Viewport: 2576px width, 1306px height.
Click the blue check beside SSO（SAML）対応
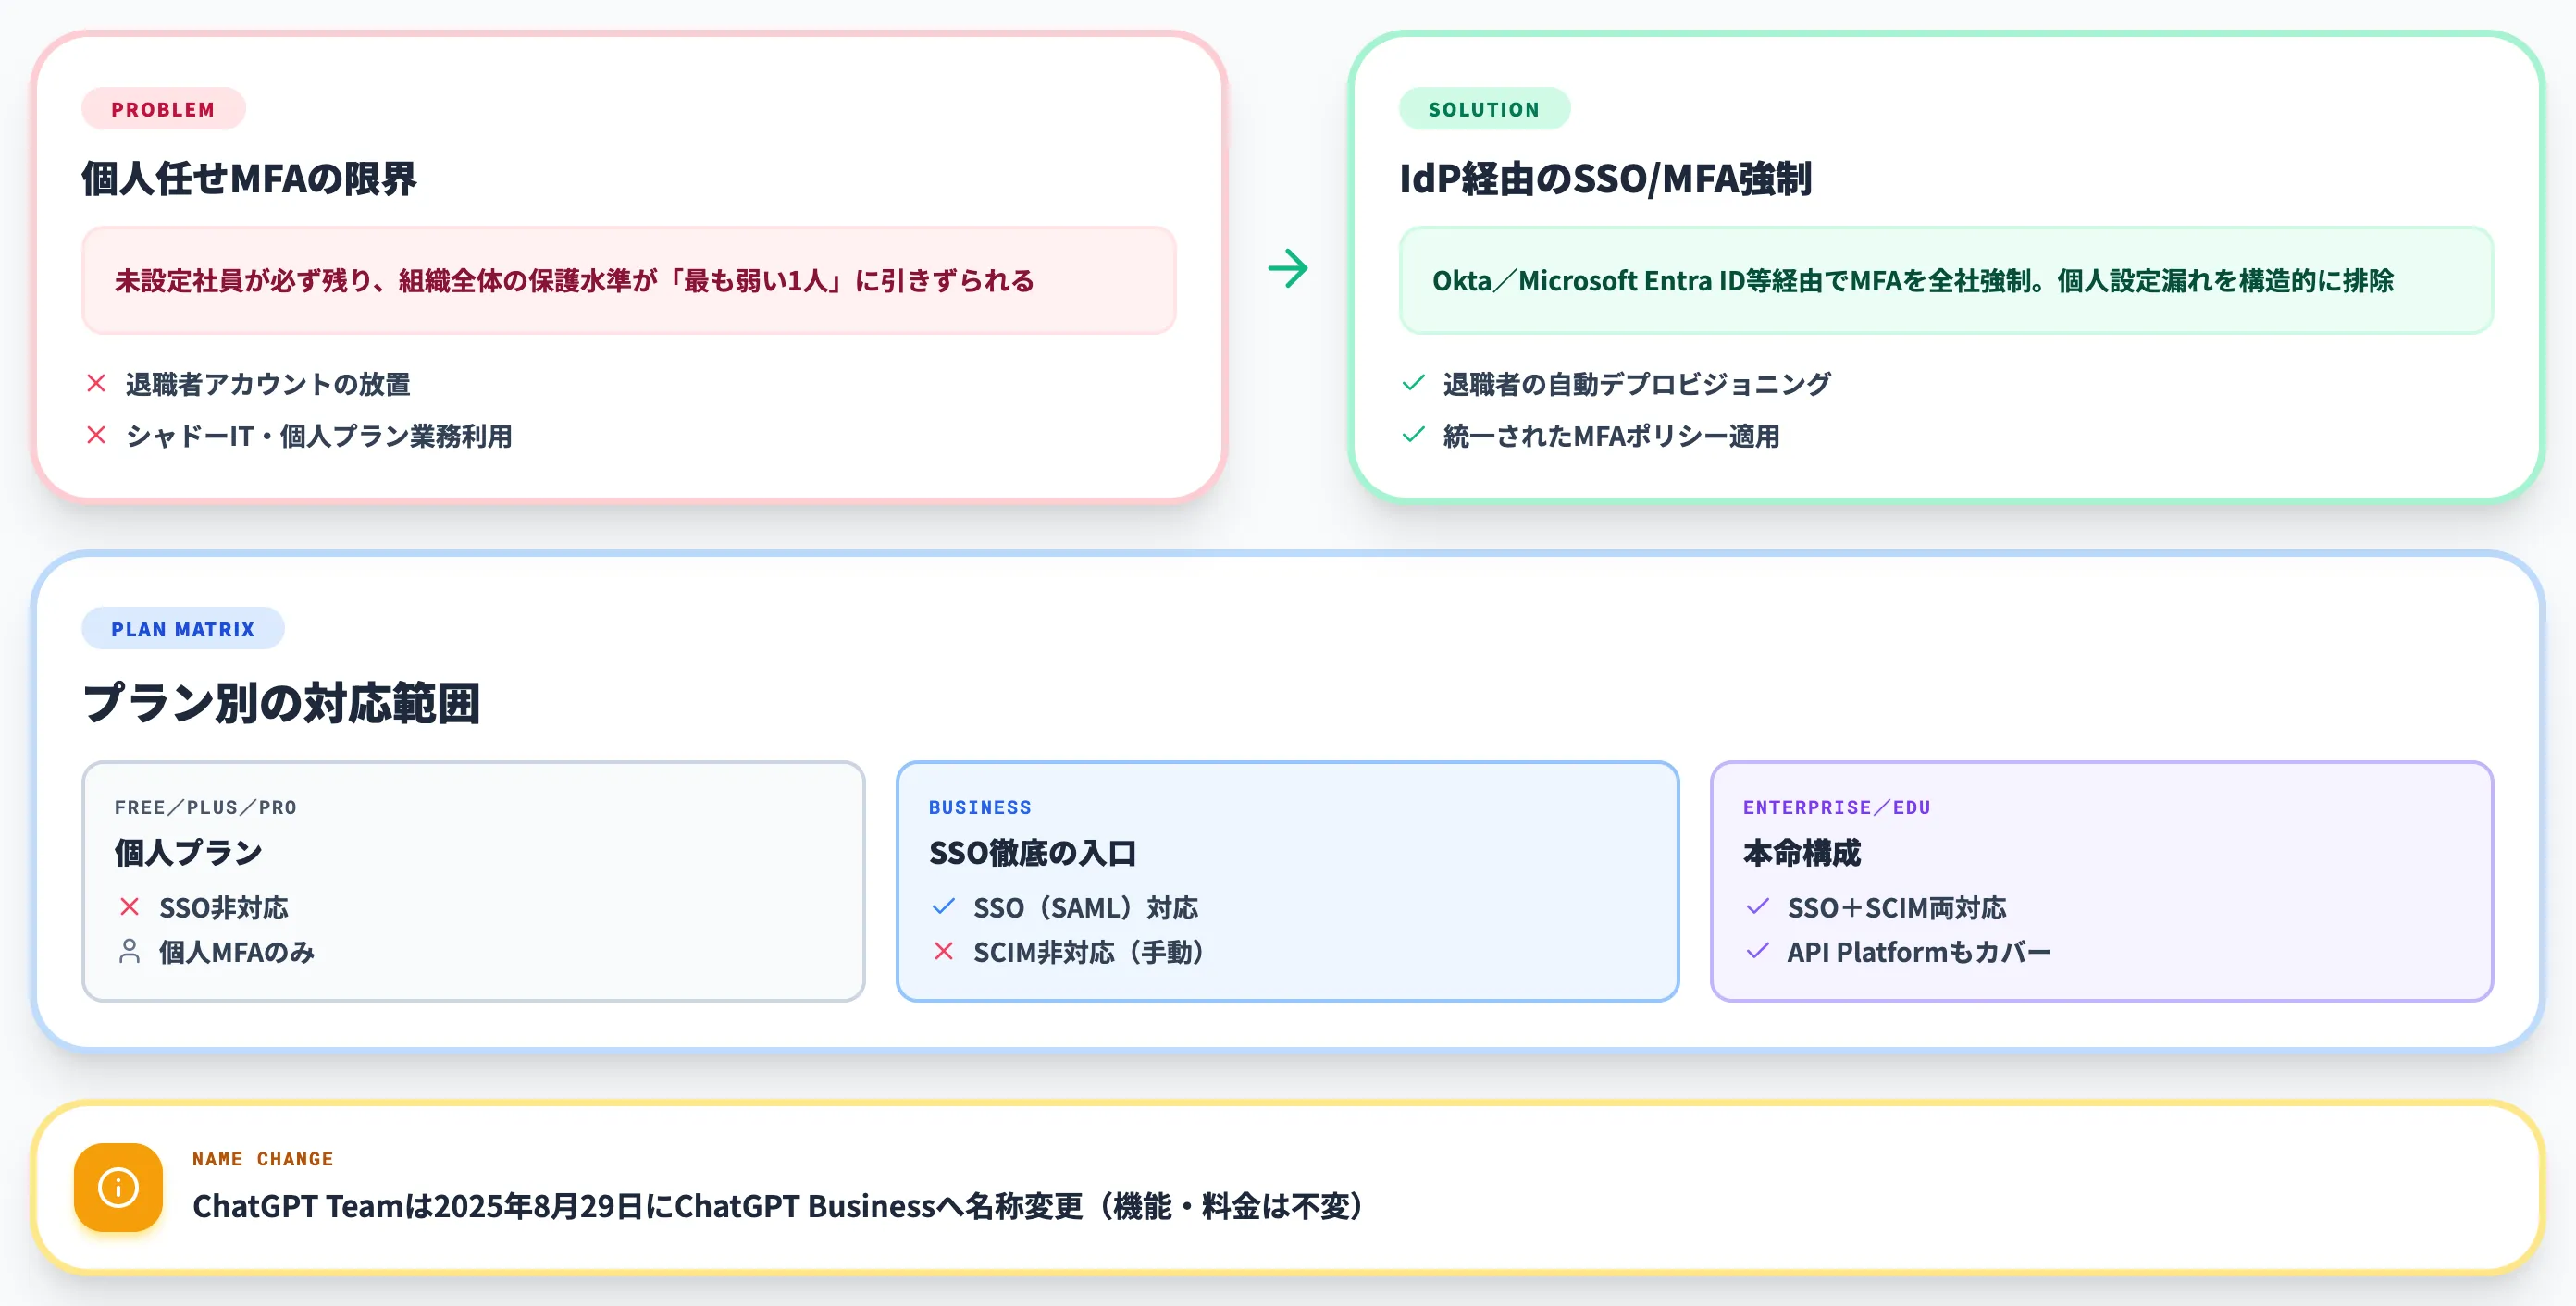click(943, 907)
